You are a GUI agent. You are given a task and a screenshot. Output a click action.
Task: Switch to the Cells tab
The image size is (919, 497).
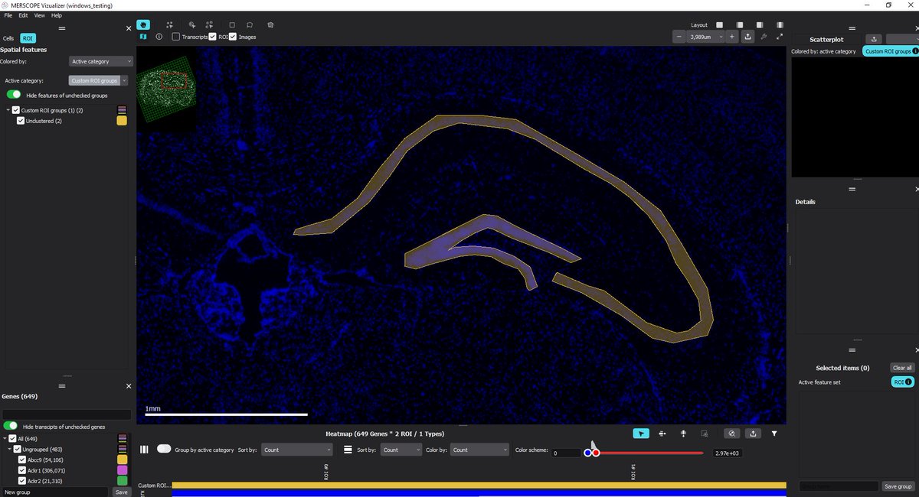(x=8, y=37)
